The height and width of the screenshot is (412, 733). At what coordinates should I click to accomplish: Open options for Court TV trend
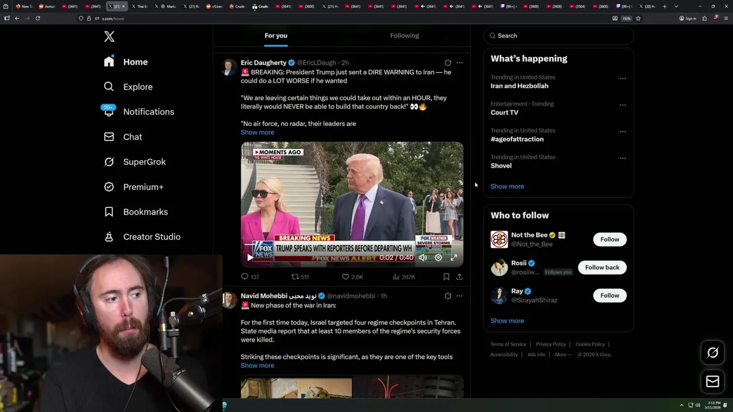[x=622, y=105]
